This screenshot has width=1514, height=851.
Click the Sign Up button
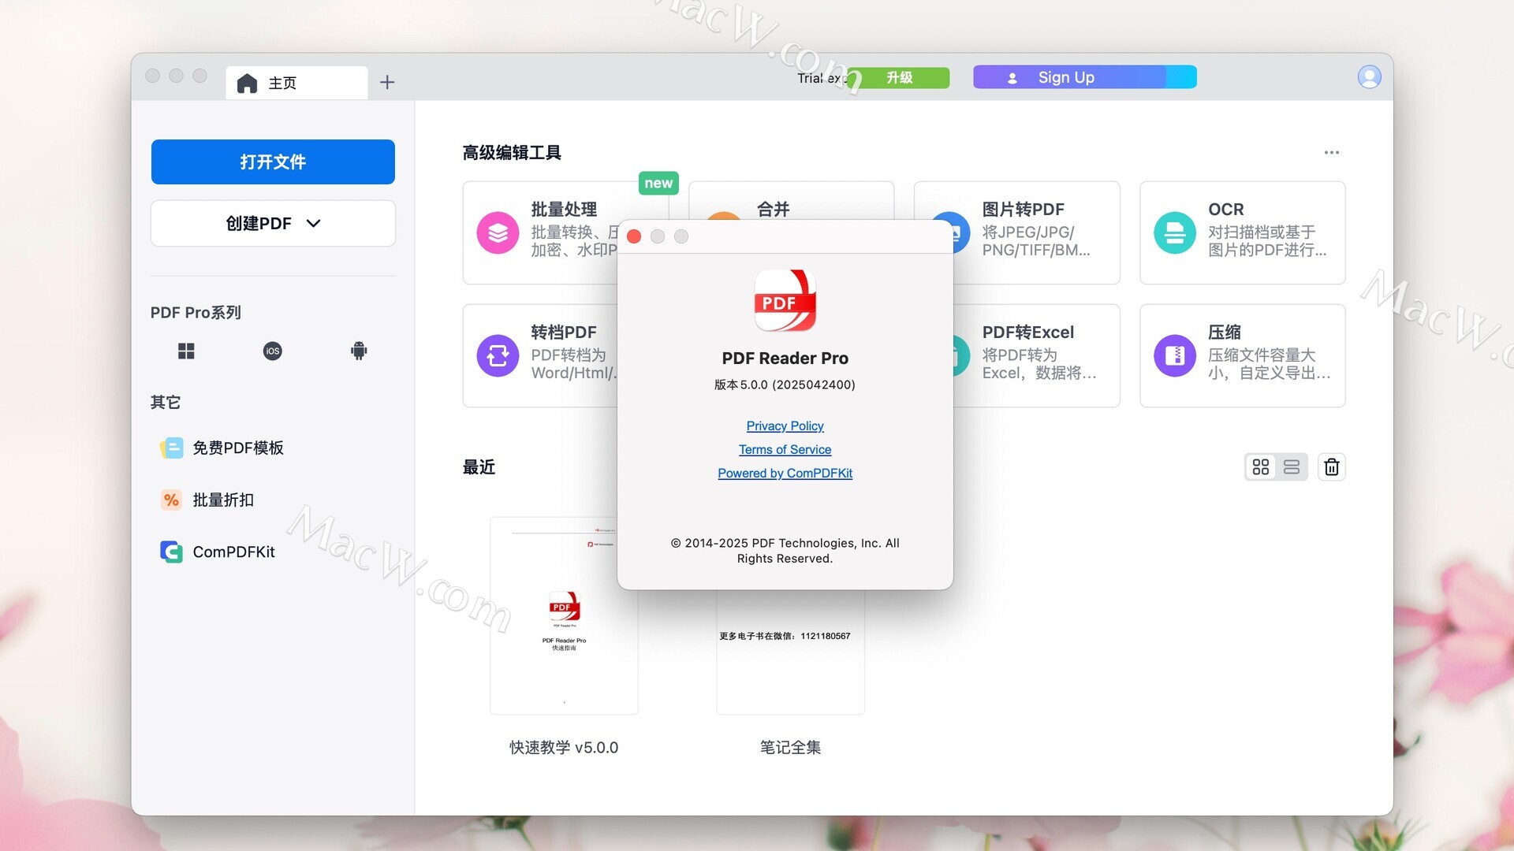(x=1085, y=77)
